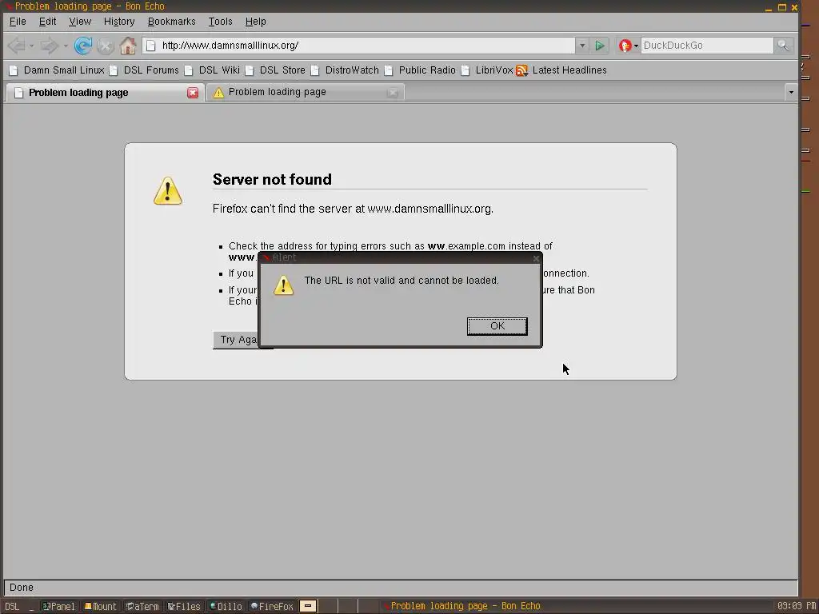
Task: Open the View menu
Action: [80, 22]
